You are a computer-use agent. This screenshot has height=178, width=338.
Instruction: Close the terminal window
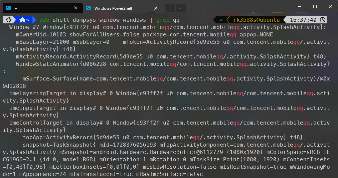pos(330,7)
